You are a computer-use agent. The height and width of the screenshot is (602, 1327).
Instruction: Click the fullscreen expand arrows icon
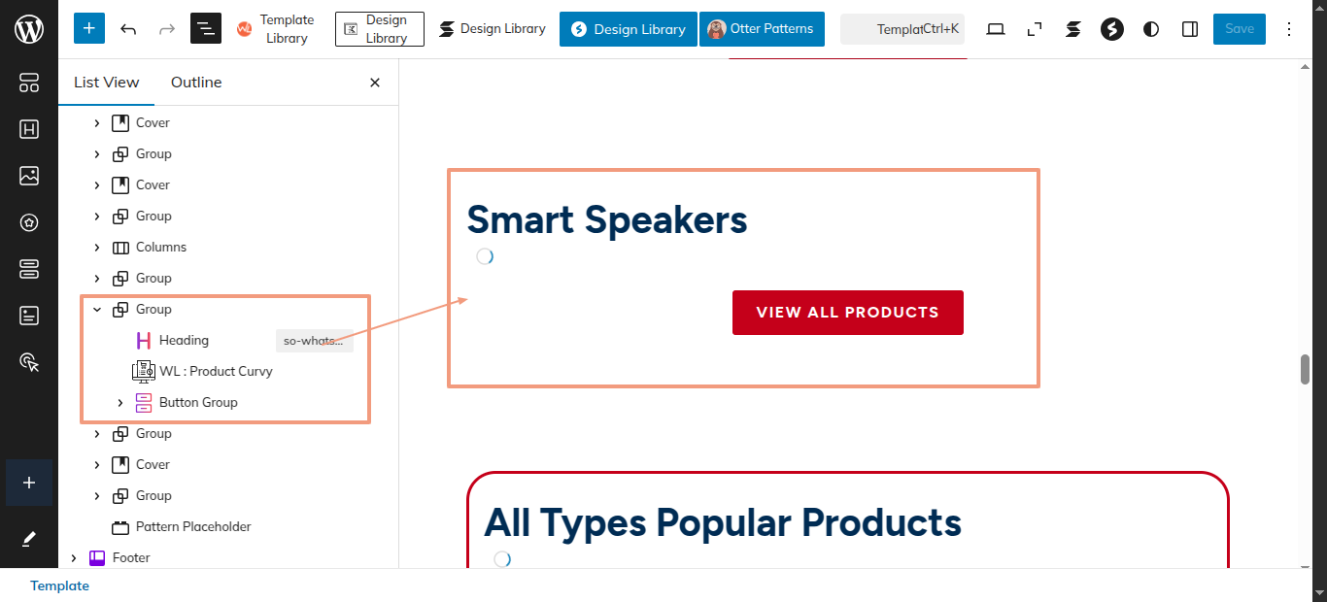[1035, 29]
